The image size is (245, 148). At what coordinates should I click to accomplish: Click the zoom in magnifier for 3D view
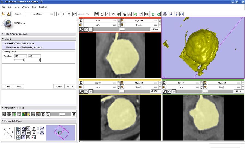34,128
